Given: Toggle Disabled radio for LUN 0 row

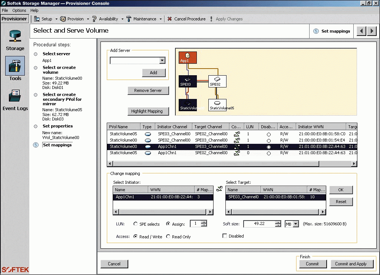Looking at the screenshot, I should [x=269, y=153].
